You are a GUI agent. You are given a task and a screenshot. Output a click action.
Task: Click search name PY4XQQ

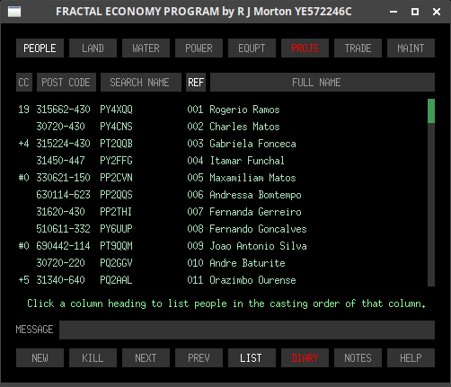tap(116, 110)
